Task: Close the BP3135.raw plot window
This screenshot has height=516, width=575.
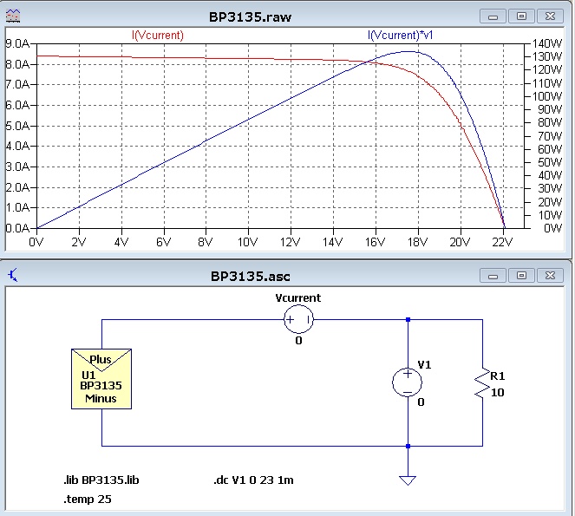Action: pos(550,16)
